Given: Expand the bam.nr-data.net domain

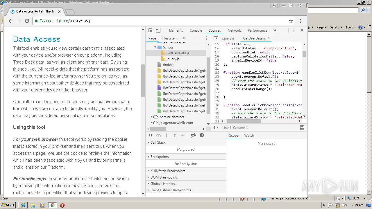Looking at the screenshot, I should click(x=151, y=117).
